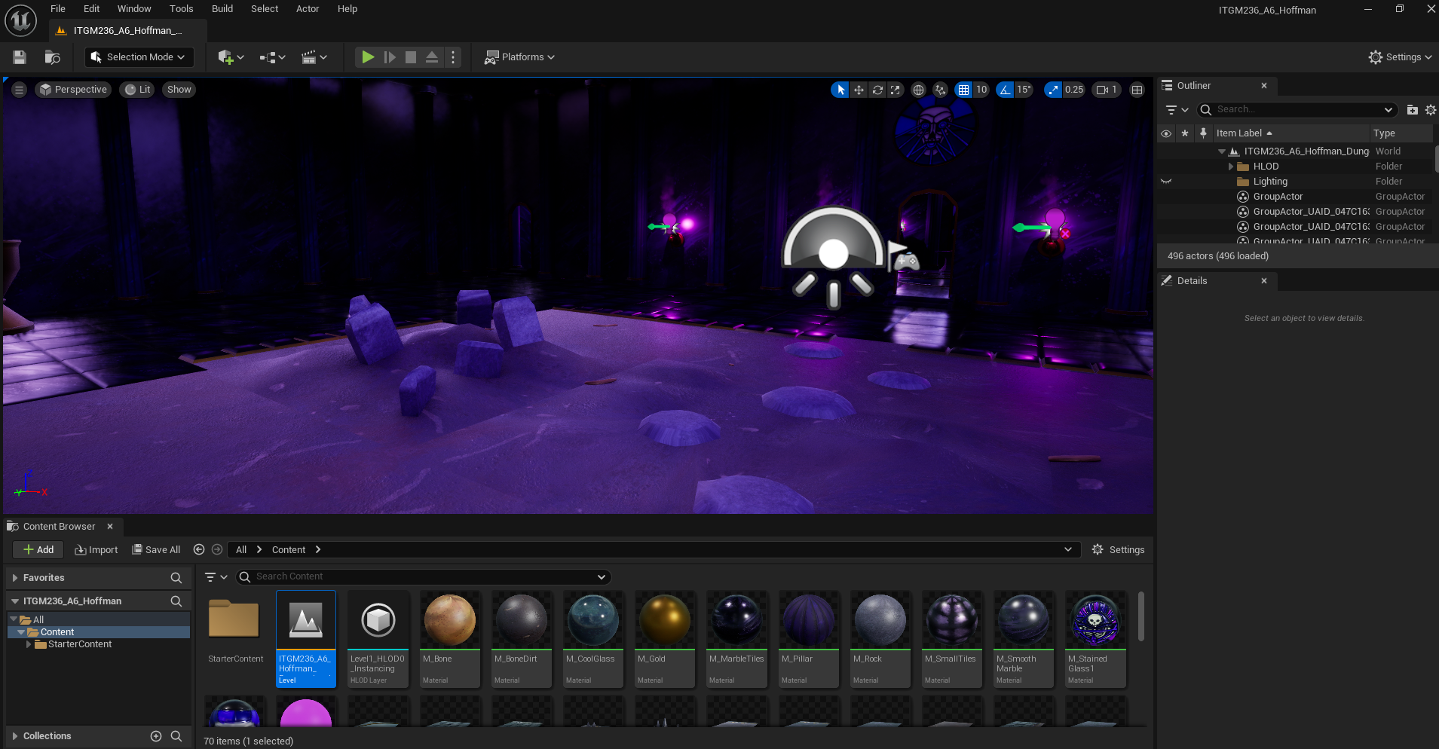Open the surface snapping options

click(940, 90)
